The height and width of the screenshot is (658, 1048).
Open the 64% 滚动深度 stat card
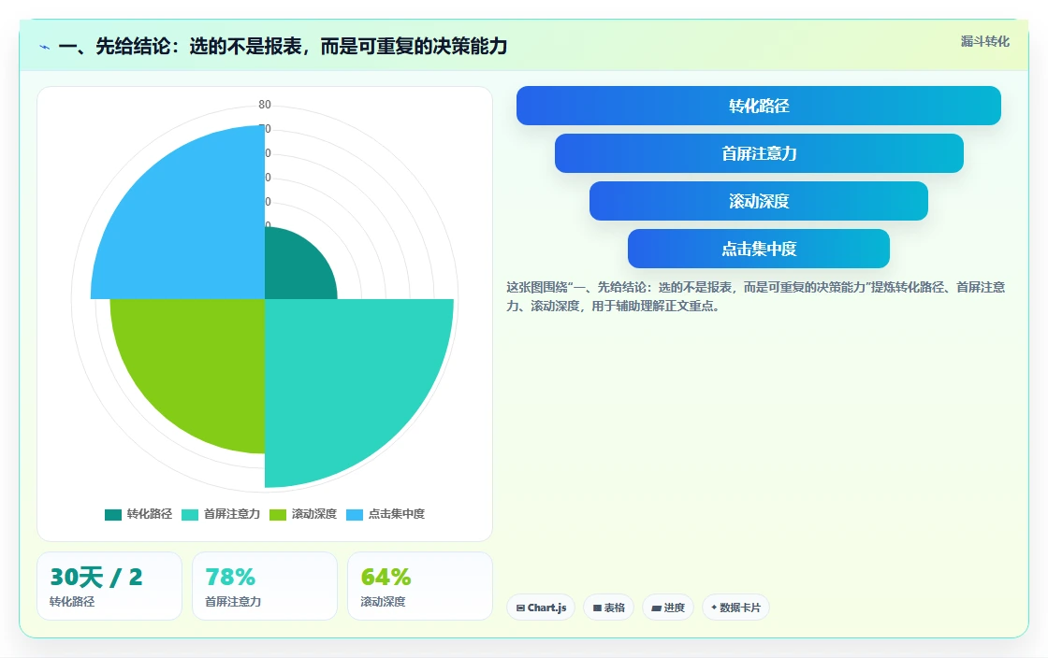tap(420, 586)
